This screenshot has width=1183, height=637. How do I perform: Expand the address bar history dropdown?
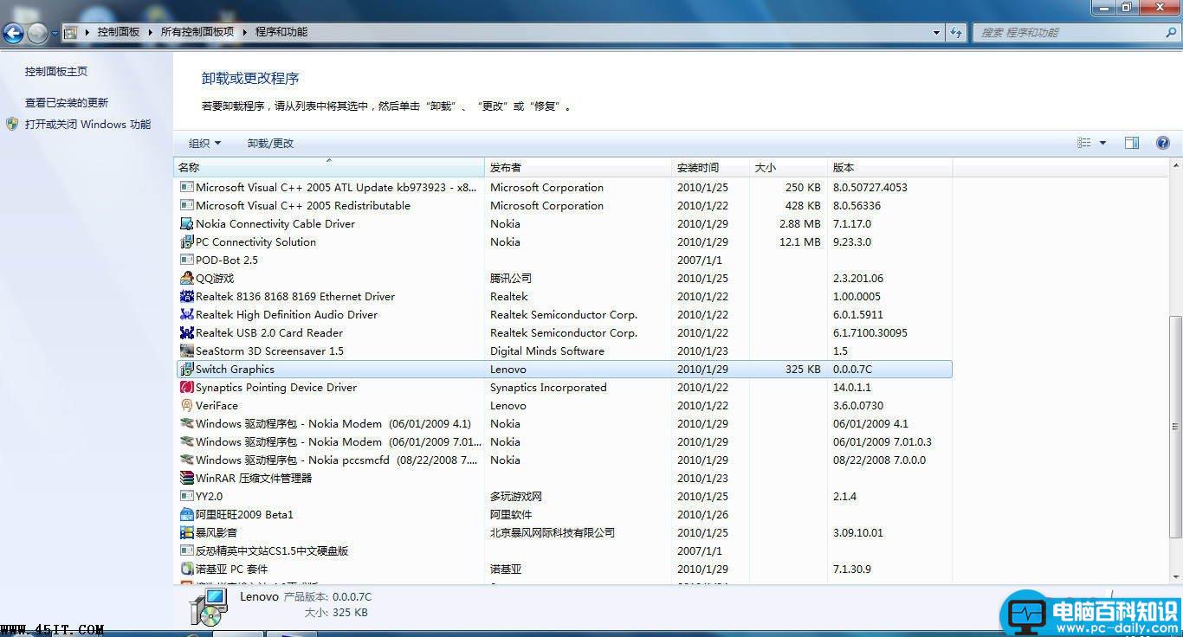click(x=937, y=32)
